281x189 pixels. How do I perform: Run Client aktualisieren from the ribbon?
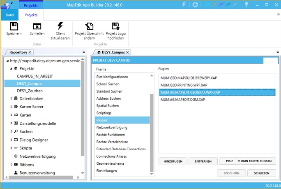coord(60,27)
